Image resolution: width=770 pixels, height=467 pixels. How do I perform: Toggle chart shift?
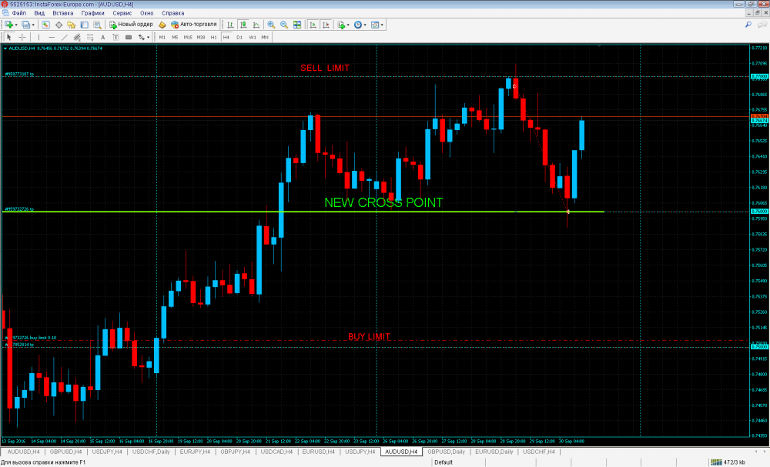click(x=326, y=25)
